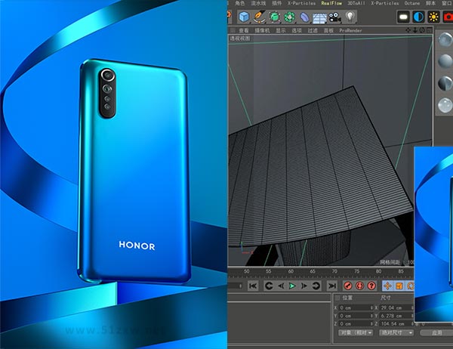Image resolution: width=453 pixels, height=349 pixels.
Task: Click the spinner arrows of position X field
Action: tap(371, 308)
